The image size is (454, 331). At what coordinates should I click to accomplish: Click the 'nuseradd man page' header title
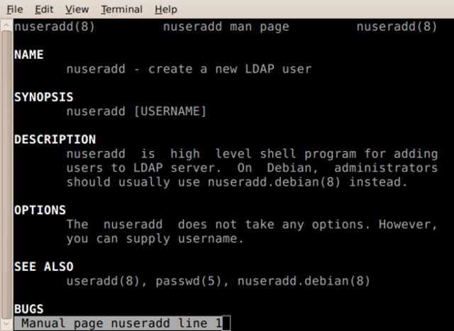coord(226,27)
